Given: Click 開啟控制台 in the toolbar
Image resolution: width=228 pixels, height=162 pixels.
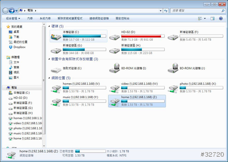Looking at the screenshot, I should 122,19.
